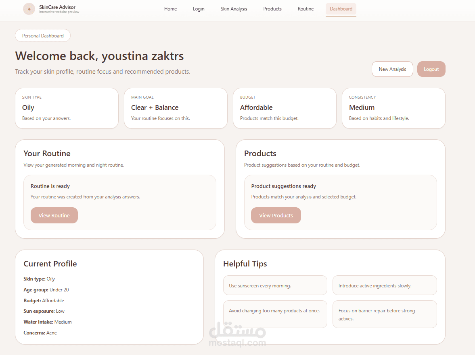Open the Products nav item
The image size is (475, 355).
[272, 9]
